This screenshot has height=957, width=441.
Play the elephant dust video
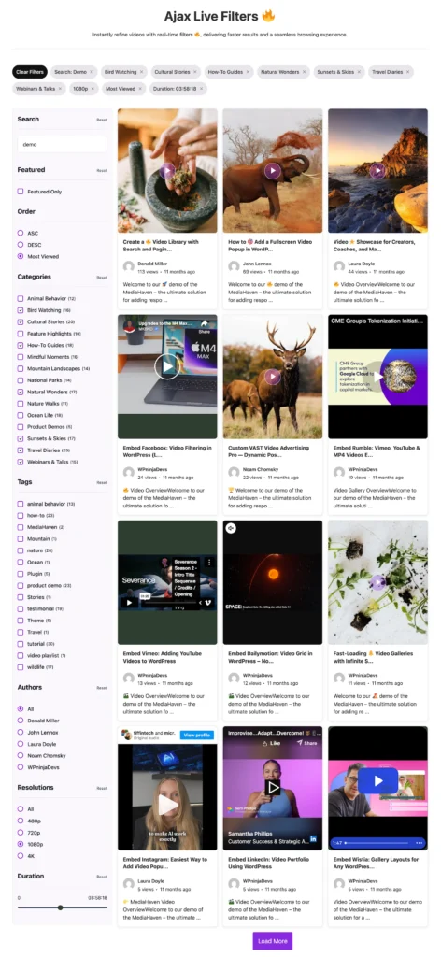[x=273, y=171]
